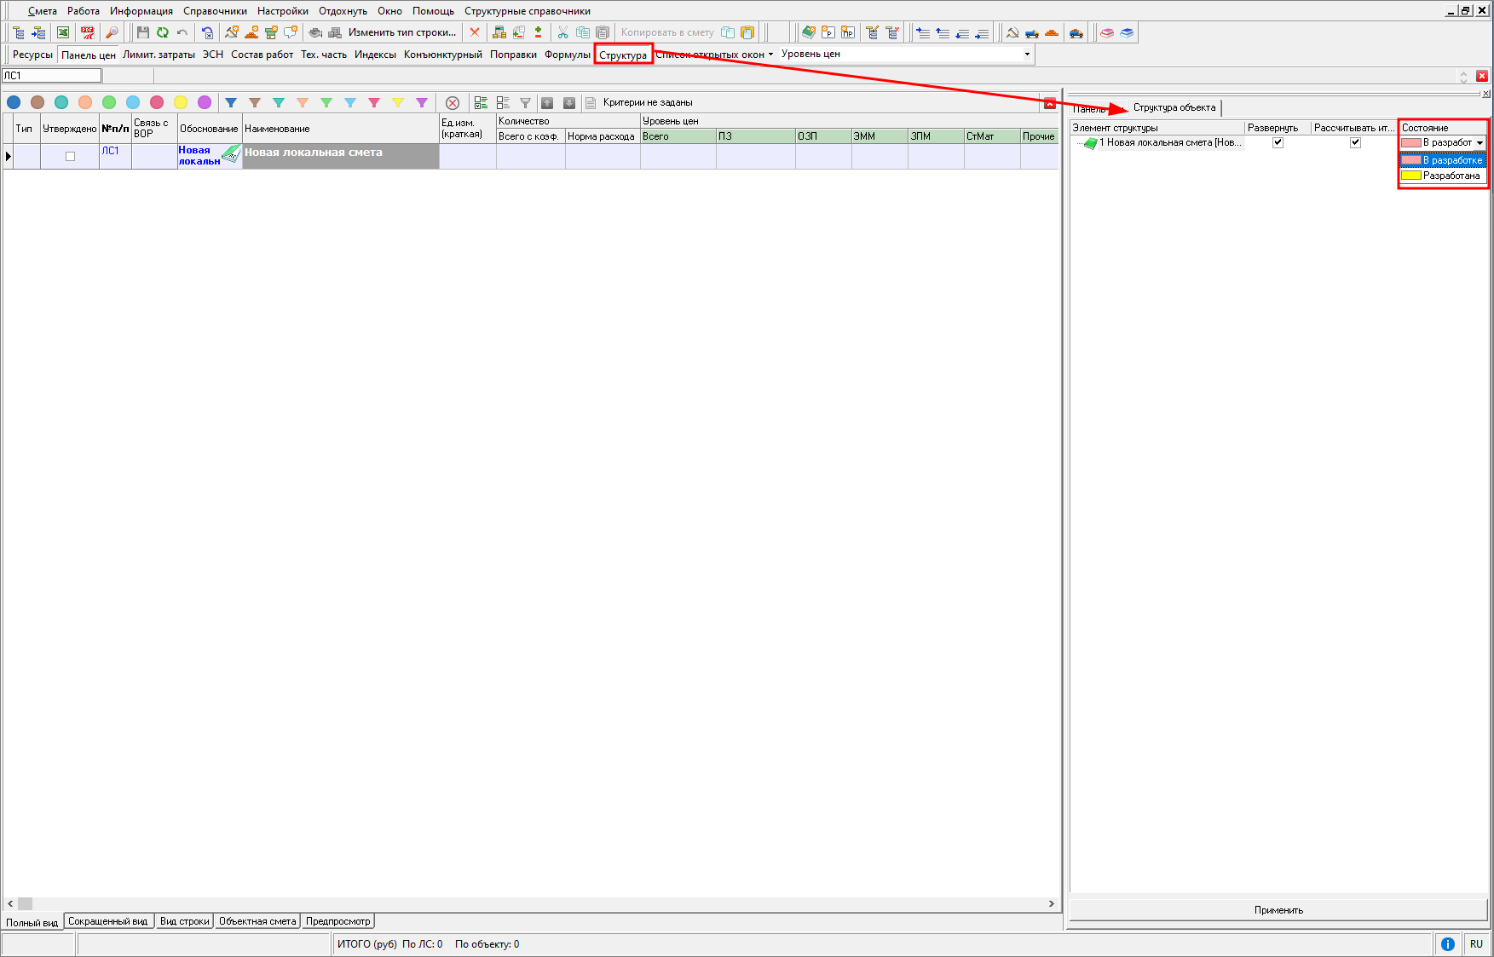Clear filter with circled red X icon

point(453,102)
